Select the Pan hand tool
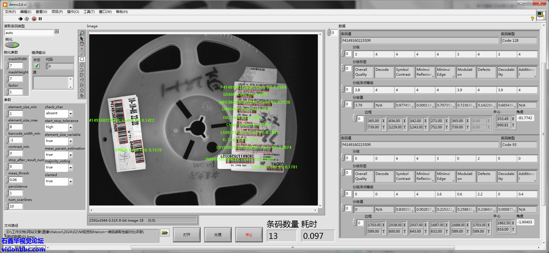549x253 pixels. [82, 43]
